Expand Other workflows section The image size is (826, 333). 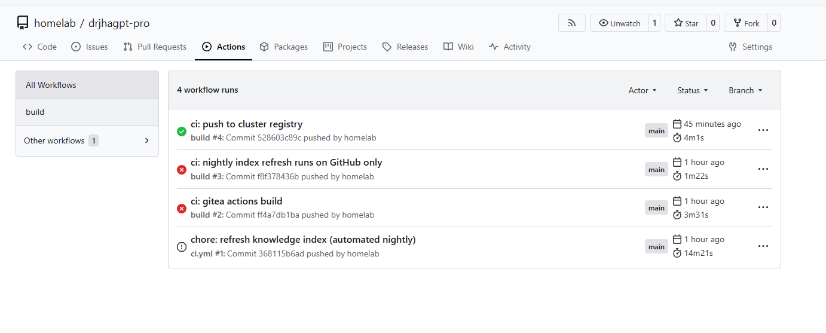87,140
